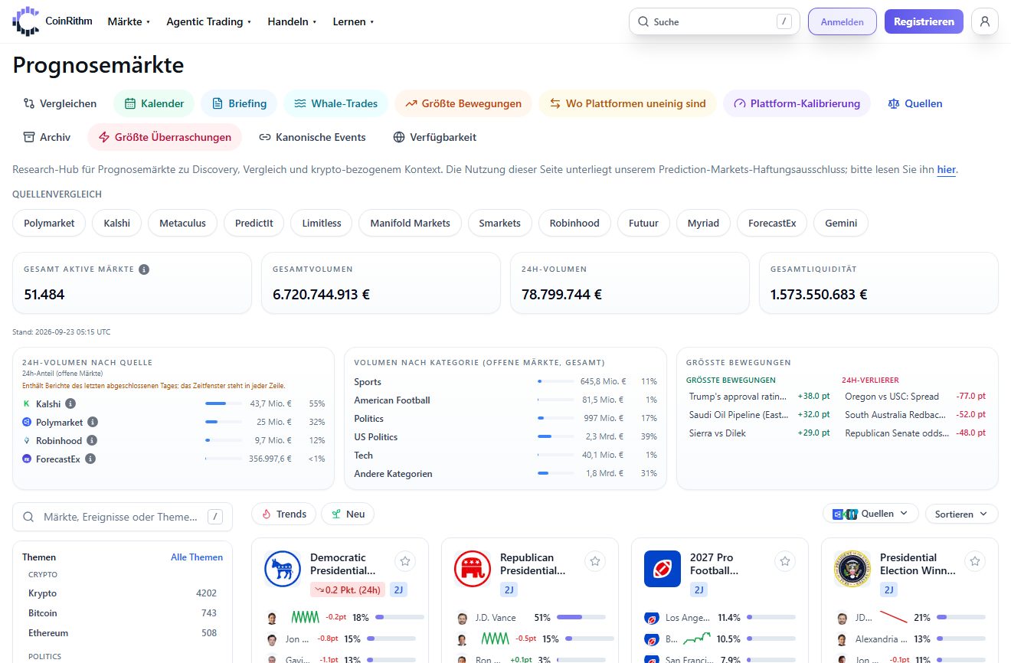The width and height of the screenshot is (1011, 663).
Task: Expand the Handeln menu
Action: click(x=292, y=21)
